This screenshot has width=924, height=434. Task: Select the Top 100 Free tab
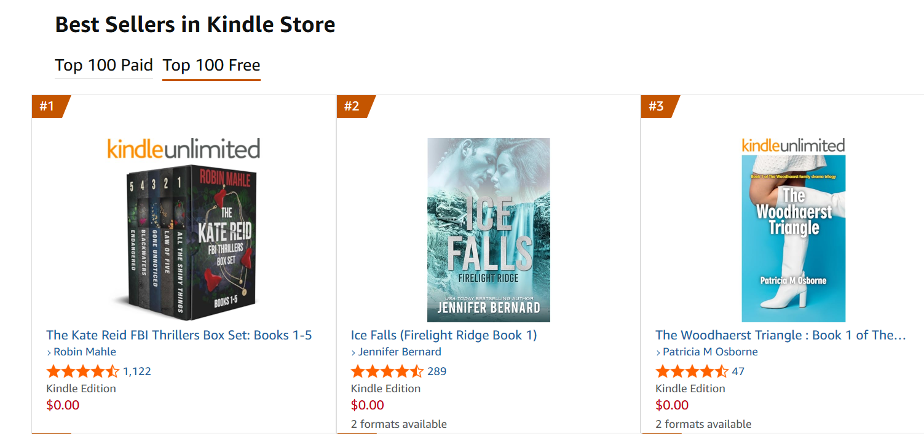pyautogui.click(x=211, y=66)
